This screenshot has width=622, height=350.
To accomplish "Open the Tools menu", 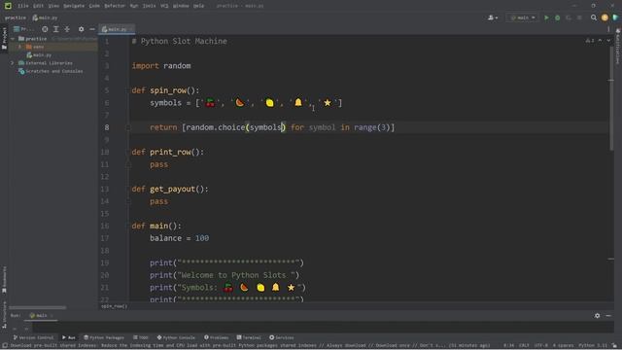I will pyautogui.click(x=149, y=6).
